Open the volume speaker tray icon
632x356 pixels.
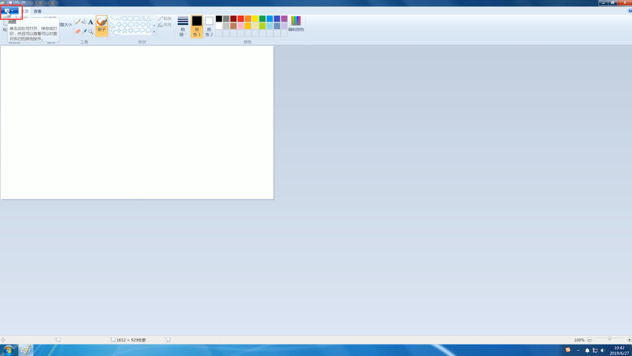coord(603,350)
